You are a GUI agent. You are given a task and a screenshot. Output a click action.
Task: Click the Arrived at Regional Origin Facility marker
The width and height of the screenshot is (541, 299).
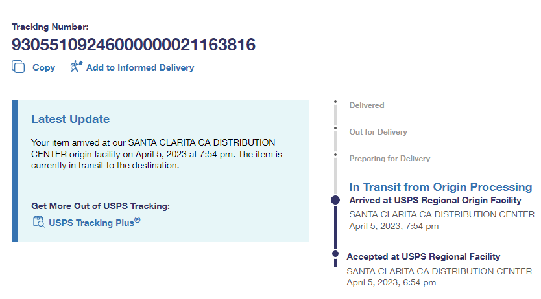335,200
